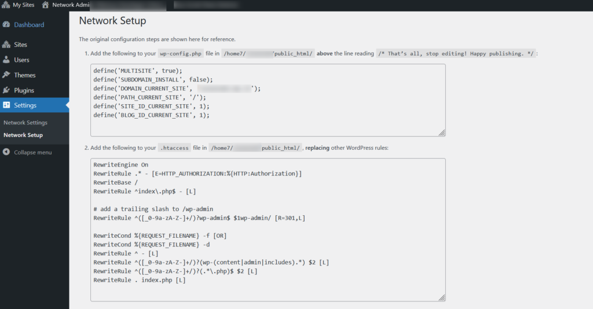Click the Sites houses icon in sidebar
The height and width of the screenshot is (309, 593).
(x=6, y=45)
